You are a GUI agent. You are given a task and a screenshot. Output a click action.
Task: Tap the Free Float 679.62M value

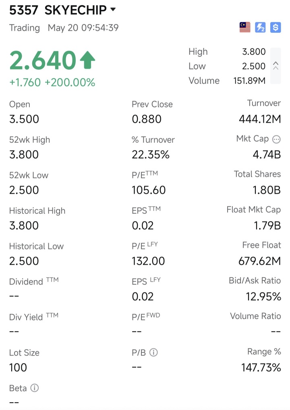260,261
